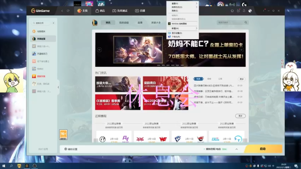301x169 pixels.
Task: Switch to the 英雄大全 tab
Action: pos(156,23)
